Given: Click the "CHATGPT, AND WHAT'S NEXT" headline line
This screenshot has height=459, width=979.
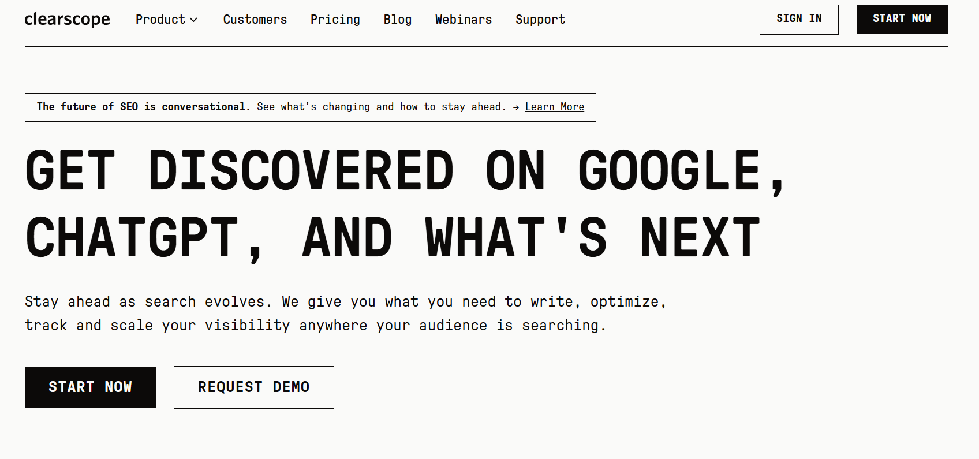Looking at the screenshot, I should tap(393, 238).
